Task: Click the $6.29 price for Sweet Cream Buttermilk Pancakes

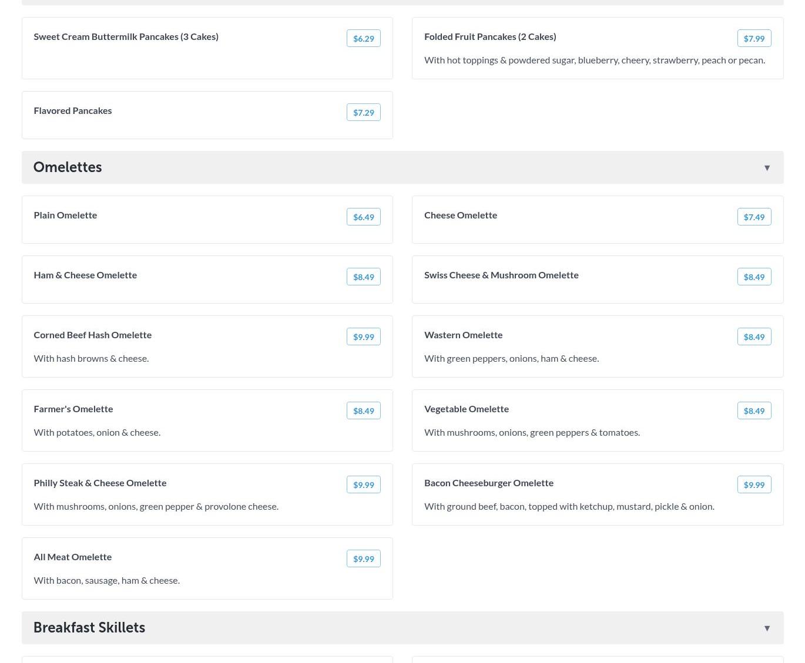Action: (364, 38)
